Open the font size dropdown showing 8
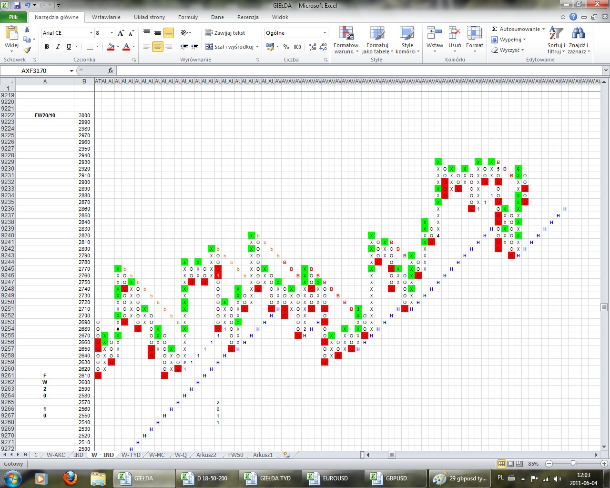 point(112,33)
